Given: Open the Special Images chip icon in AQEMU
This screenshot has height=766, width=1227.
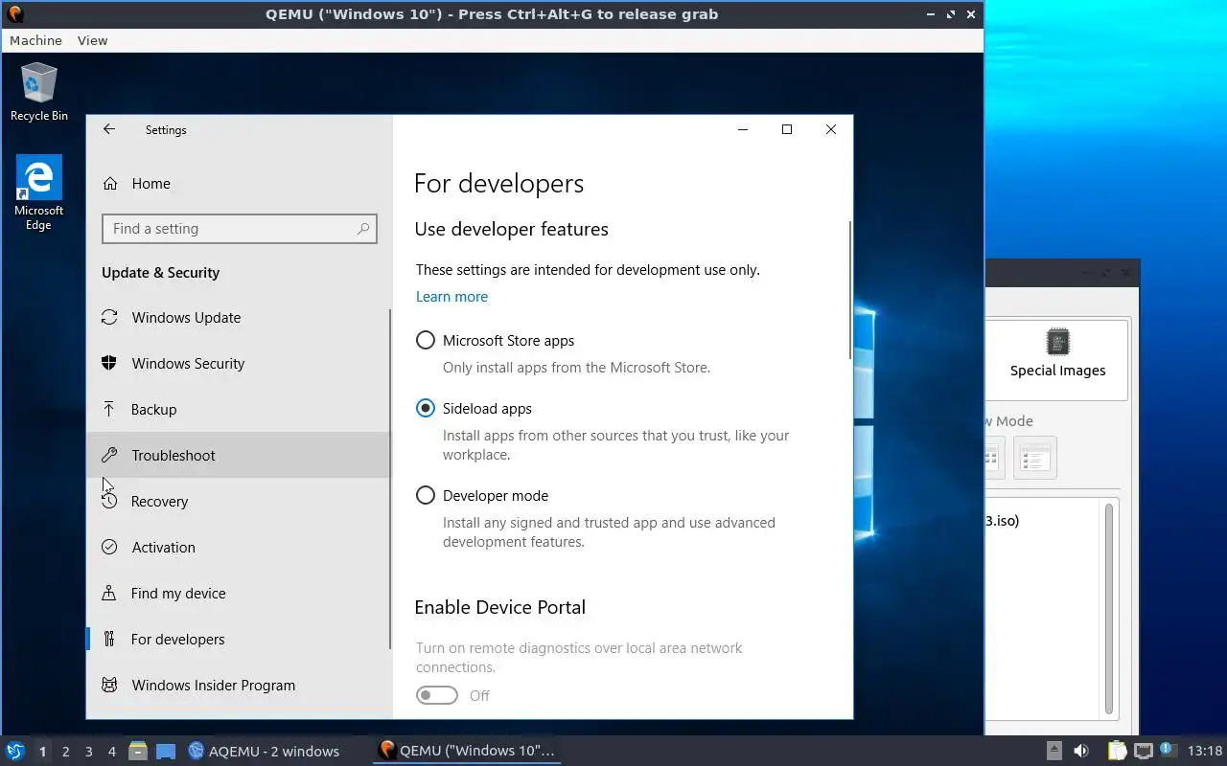Looking at the screenshot, I should [1057, 342].
